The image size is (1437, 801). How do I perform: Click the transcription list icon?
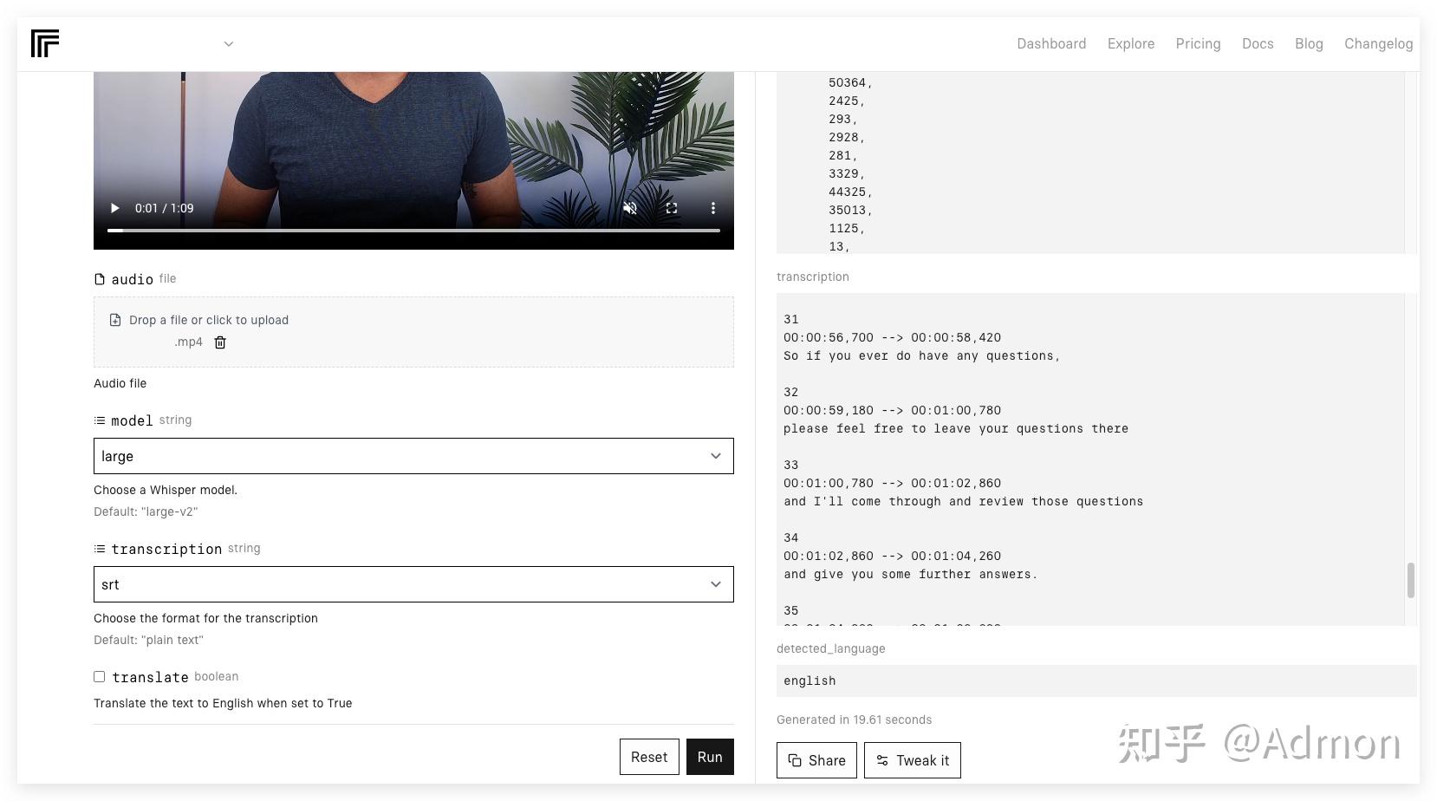(100, 549)
